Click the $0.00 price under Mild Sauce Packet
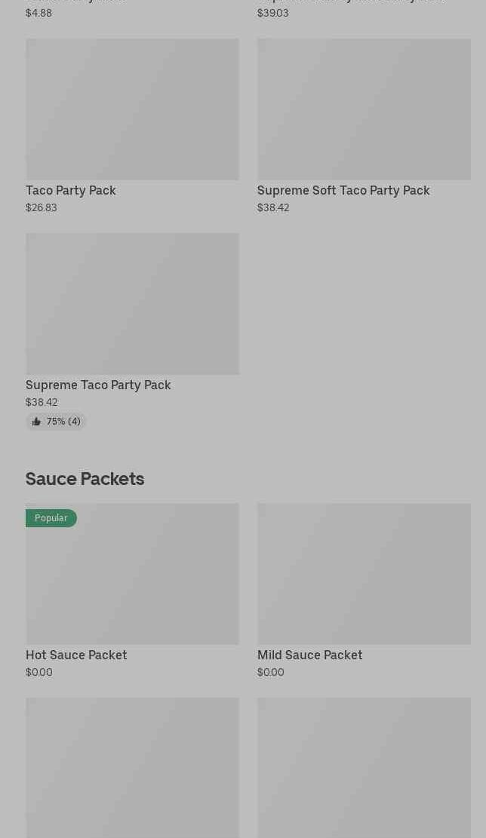The height and width of the screenshot is (838, 486). (x=271, y=673)
